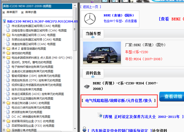Open 起动机, 发电机, 蓄电池的电路图

(32, 62)
